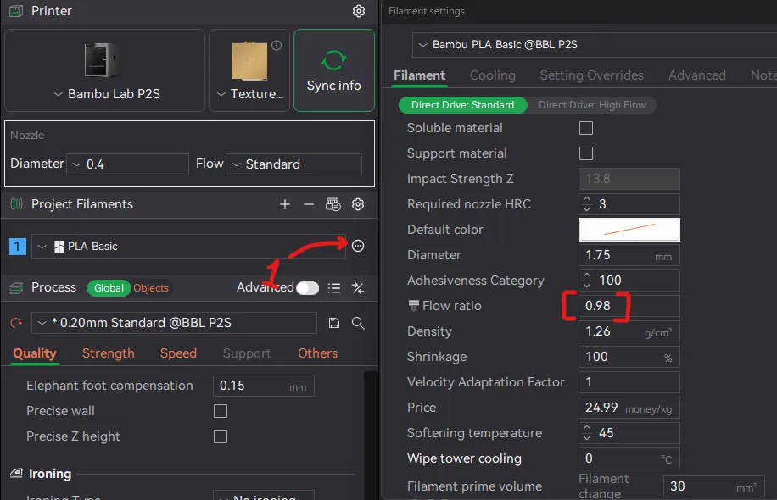777x500 pixels.
Task: Click the Sync info button
Action: pos(333,69)
